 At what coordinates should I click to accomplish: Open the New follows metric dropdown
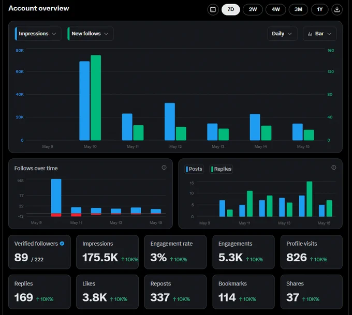[x=91, y=34]
